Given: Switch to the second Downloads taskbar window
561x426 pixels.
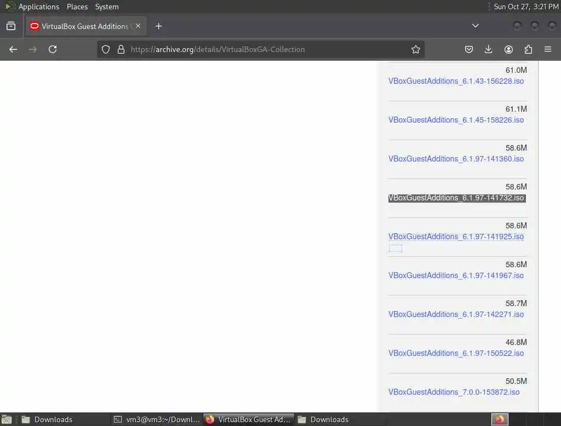Looking at the screenshot, I should tap(340, 419).
